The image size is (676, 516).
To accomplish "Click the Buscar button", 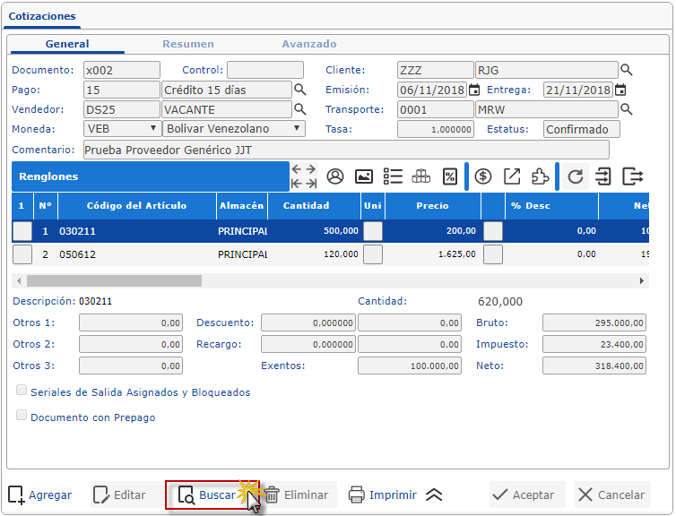I will pos(210,494).
